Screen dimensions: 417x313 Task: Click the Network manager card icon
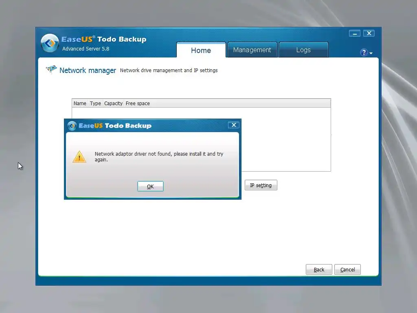coord(51,69)
